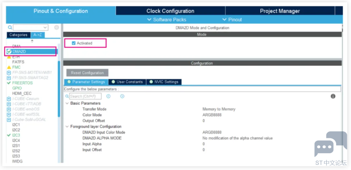Click the status dot on the Parameter Settings tab
351x170 pixels.
pos(69,82)
